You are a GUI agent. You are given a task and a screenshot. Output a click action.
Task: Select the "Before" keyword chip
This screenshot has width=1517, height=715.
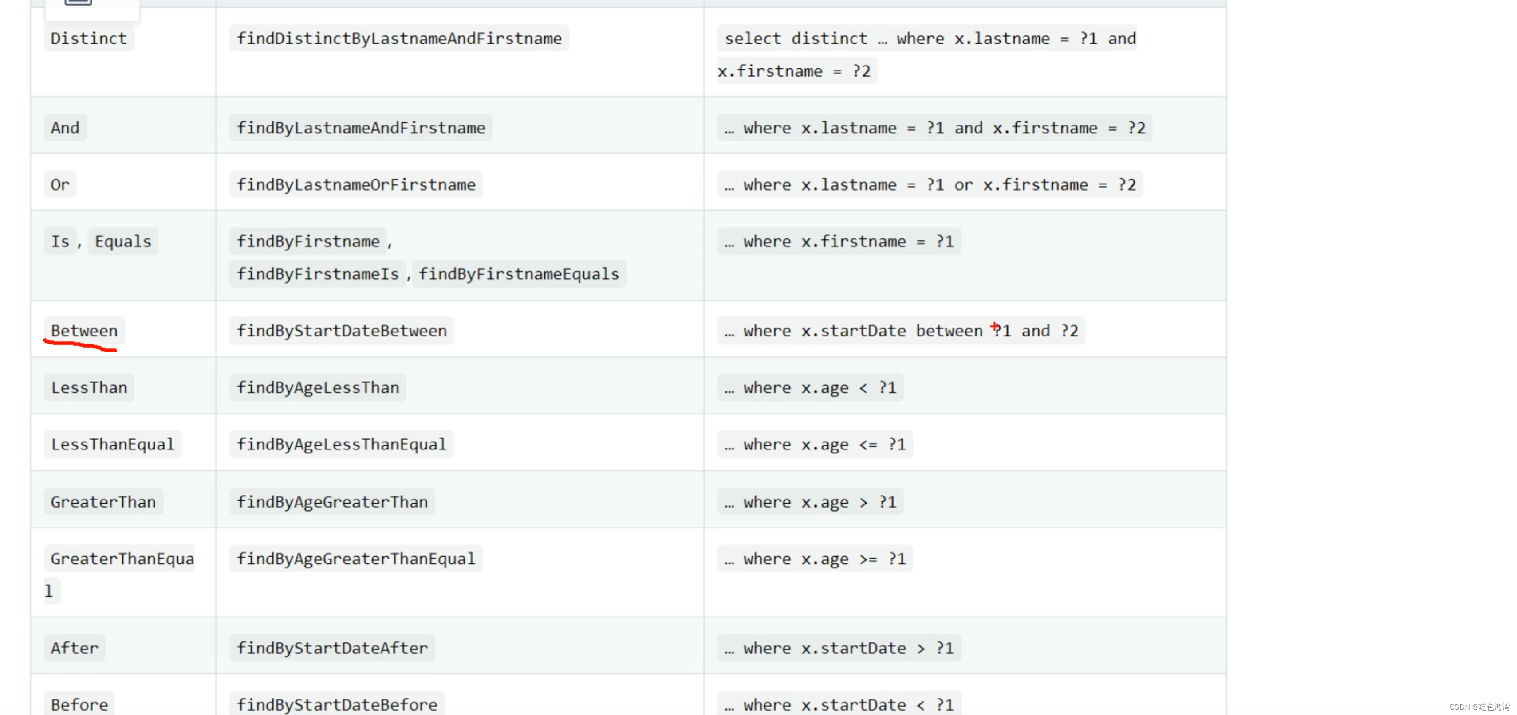coord(79,704)
